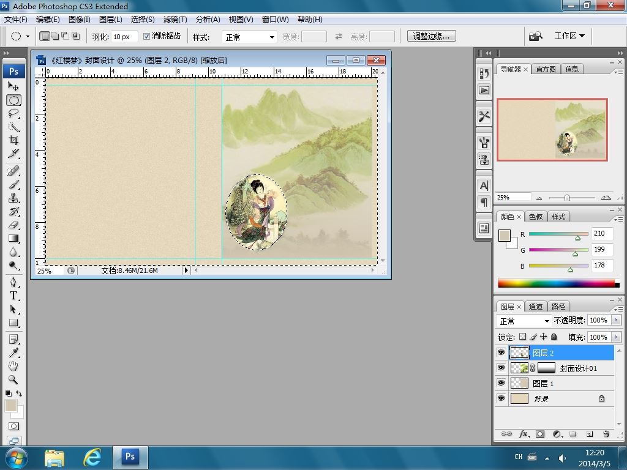
Task: Open Adobe Bridge from options bar
Action: (x=536, y=36)
